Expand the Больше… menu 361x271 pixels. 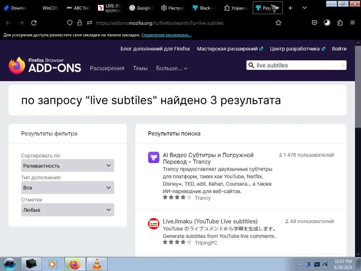click(x=172, y=68)
